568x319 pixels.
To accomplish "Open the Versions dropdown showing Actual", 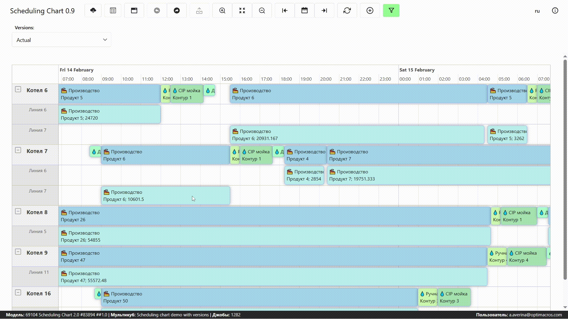I will click(62, 40).
